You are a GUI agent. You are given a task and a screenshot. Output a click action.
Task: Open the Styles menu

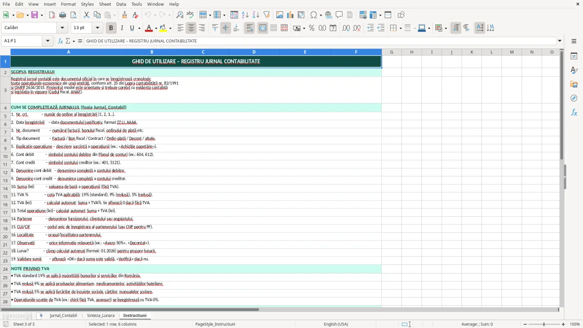click(x=87, y=4)
